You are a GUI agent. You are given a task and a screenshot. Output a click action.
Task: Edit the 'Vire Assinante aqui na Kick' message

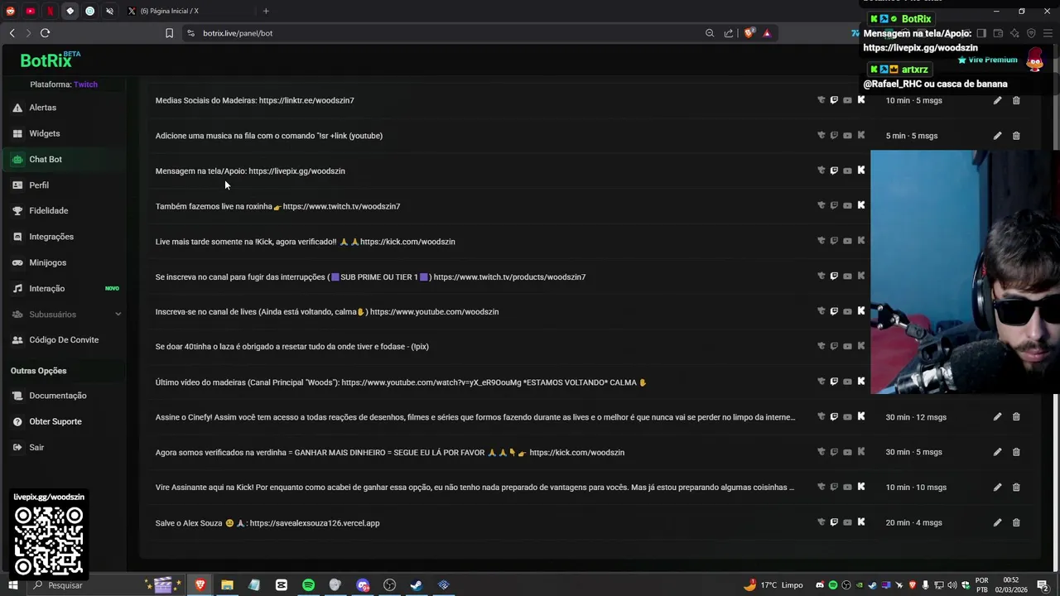pyautogui.click(x=997, y=488)
